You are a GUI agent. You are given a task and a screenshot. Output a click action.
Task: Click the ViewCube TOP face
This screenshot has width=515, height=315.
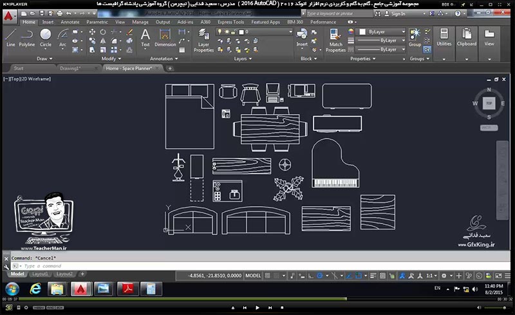click(489, 103)
